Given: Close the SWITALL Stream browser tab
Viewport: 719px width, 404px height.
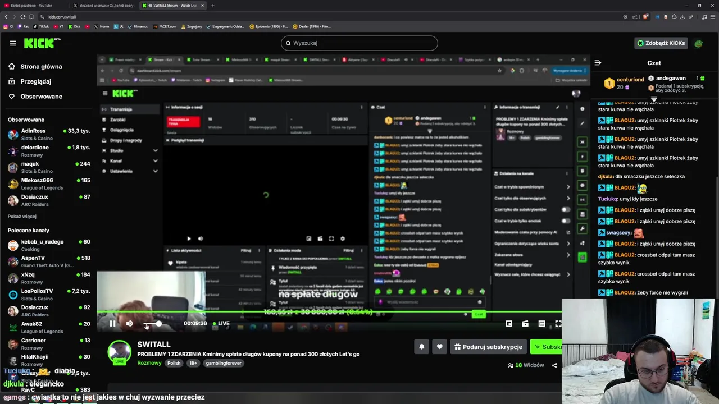Looking at the screenshot, I should point(203,6).
